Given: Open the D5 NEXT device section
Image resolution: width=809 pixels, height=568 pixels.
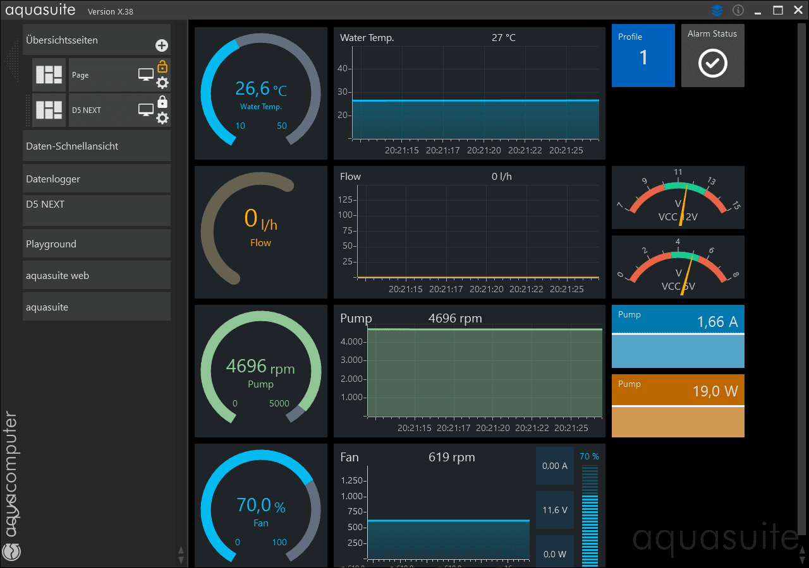Looking at the screenshot, I should 97,210.
